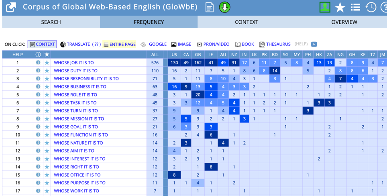Viewport: 387px width, 196px height.
Task: Click the US column header
Action: [174, 55]
